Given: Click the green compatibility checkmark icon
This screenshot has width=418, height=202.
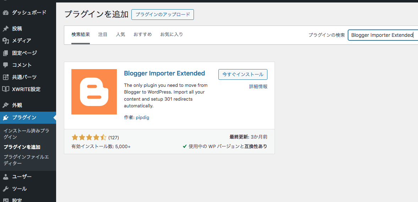Looking at the screenshot, I should pos(184,146).
